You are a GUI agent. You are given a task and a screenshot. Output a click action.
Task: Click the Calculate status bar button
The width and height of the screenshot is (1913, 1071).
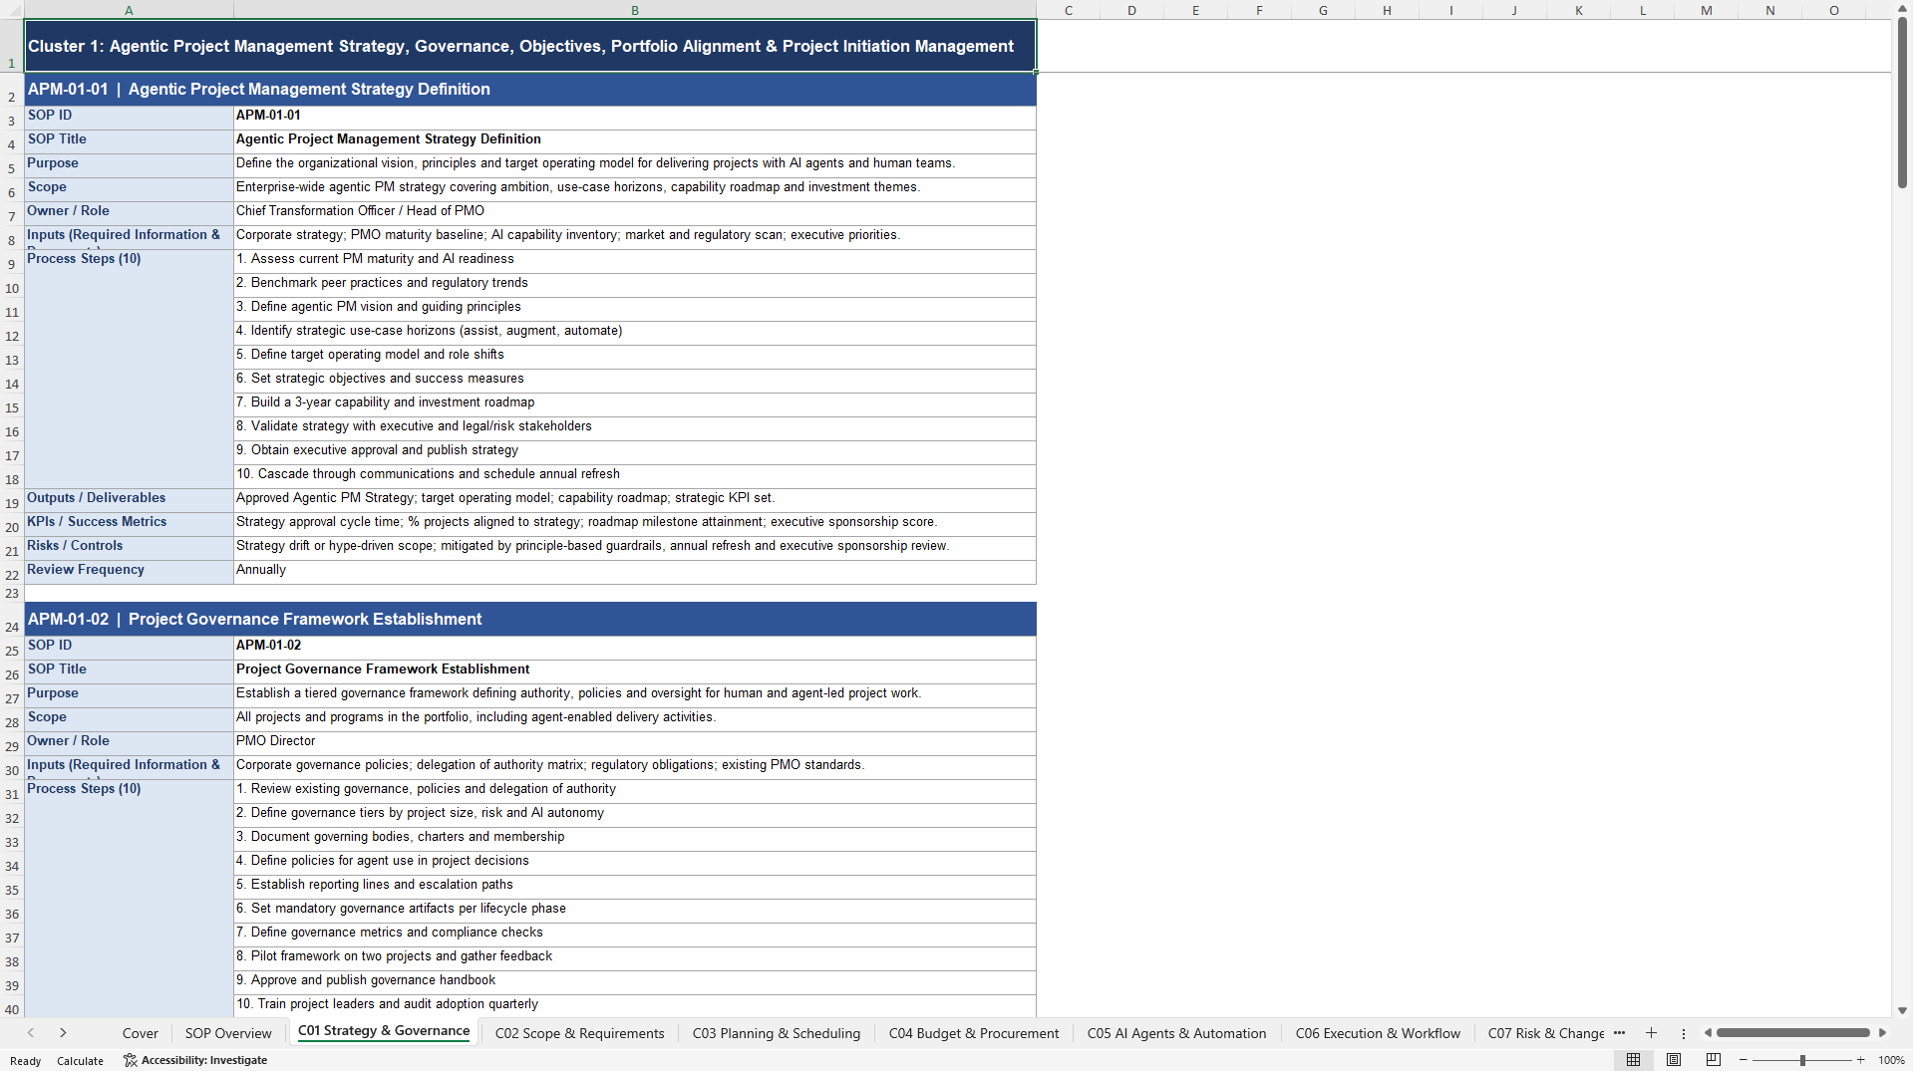pyautogui.click(x=80, y=1061)
